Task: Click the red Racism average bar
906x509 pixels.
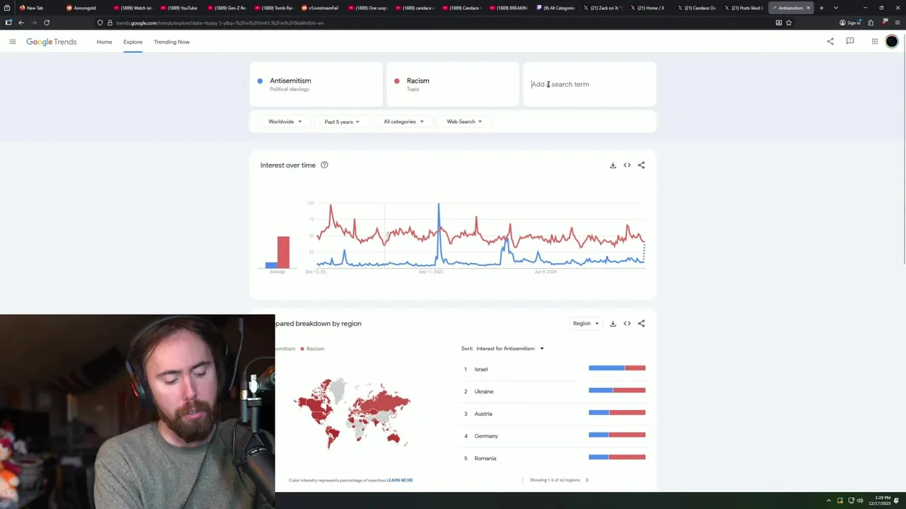Action: pyautogui.click(x=283, y=252)
